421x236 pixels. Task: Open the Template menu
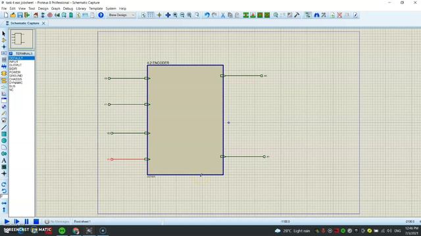click(x=96, y=9)
